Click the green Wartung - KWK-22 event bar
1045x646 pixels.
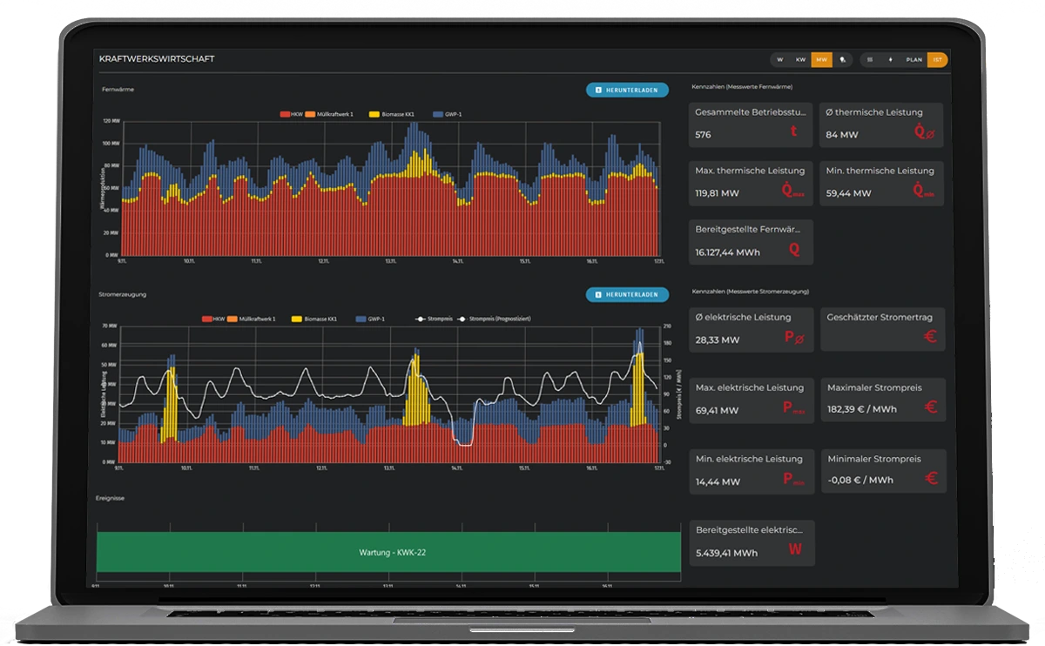(x=388, y=552)
